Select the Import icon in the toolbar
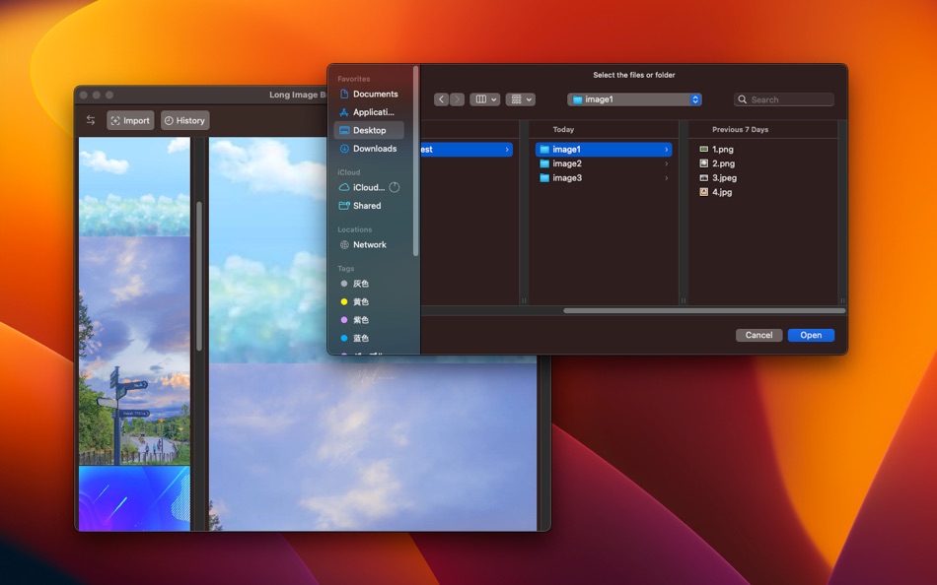 tap(129, 120)
